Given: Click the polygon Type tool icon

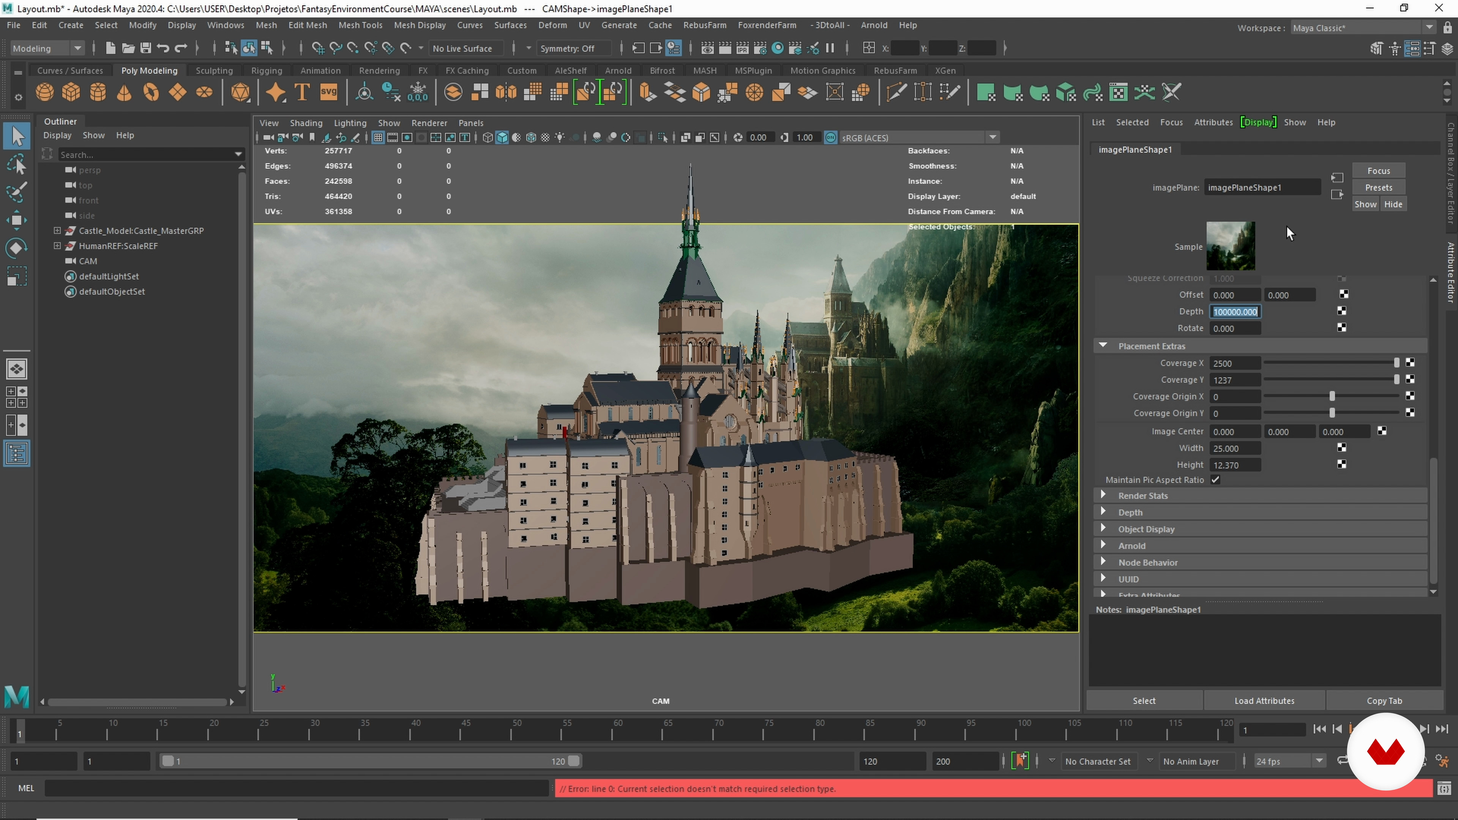Looking at the screenshot, I should tap(302, 92).
